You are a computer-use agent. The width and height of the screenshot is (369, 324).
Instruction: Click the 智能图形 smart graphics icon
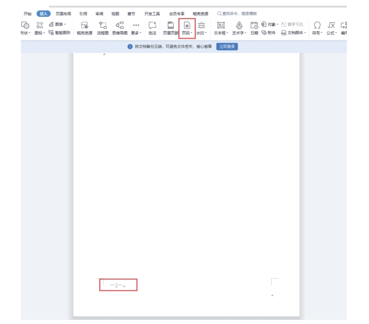pyautogui.click(x=59, y=33)
